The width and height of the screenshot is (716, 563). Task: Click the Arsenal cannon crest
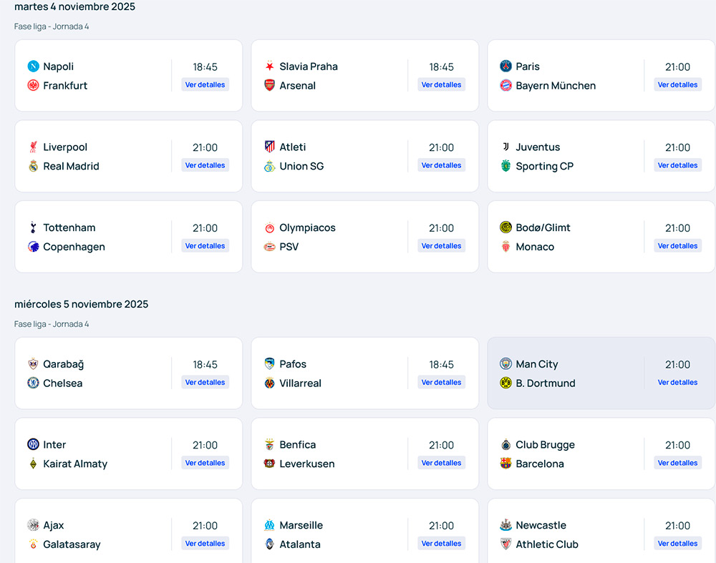[268, 84]
